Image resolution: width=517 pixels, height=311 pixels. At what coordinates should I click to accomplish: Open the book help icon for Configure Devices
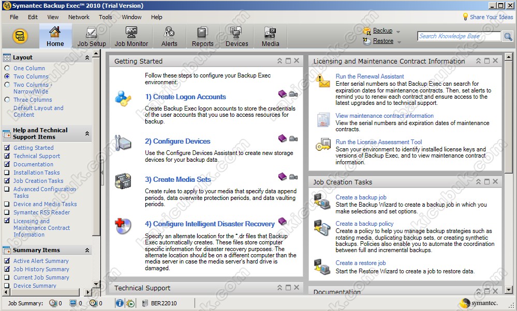[283, 138]
